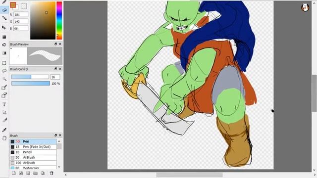This screenshot has width=317, height=178.
Task: Select the Gradient tool
Action: 4,53
